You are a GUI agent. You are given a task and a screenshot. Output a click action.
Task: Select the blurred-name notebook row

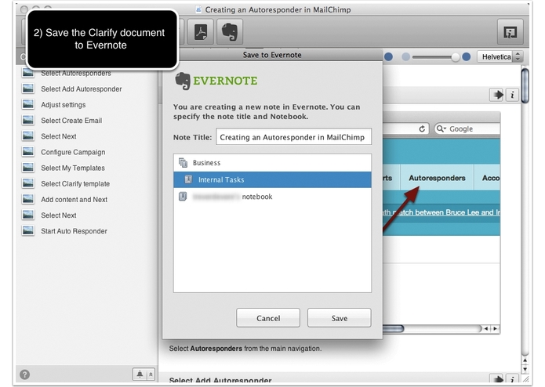pos(272,197)
